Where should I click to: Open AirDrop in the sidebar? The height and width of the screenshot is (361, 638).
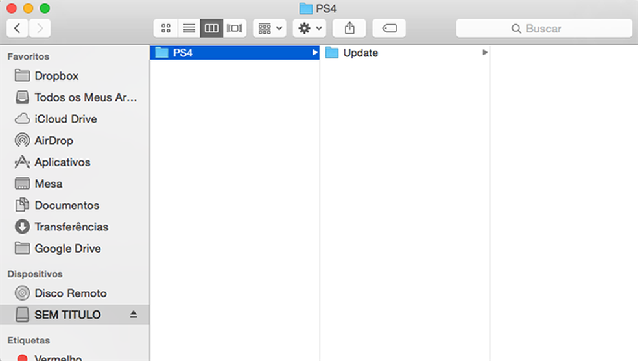(x=75, y=141)
